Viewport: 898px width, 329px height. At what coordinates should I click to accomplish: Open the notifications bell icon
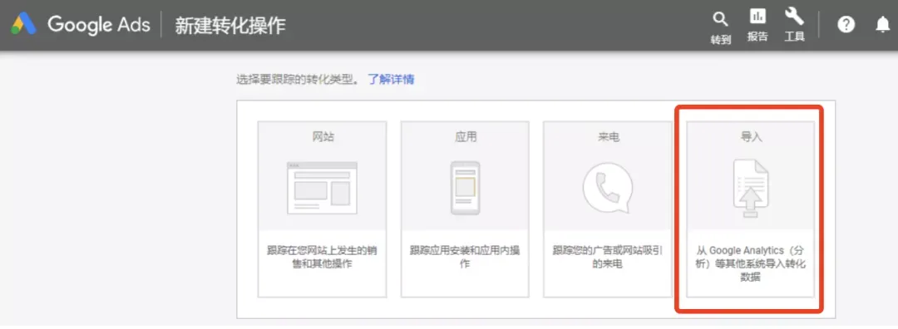tap(883, 25)
